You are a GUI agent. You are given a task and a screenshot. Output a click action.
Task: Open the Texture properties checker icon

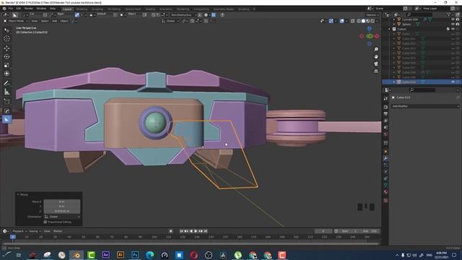[385, 200]
